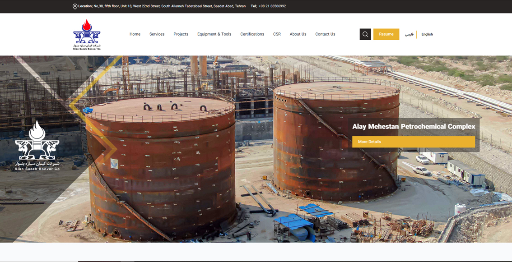This screenshot has height=262, width=512.
Task: Click the search magnifier icon
Action: tap(365, 34)
